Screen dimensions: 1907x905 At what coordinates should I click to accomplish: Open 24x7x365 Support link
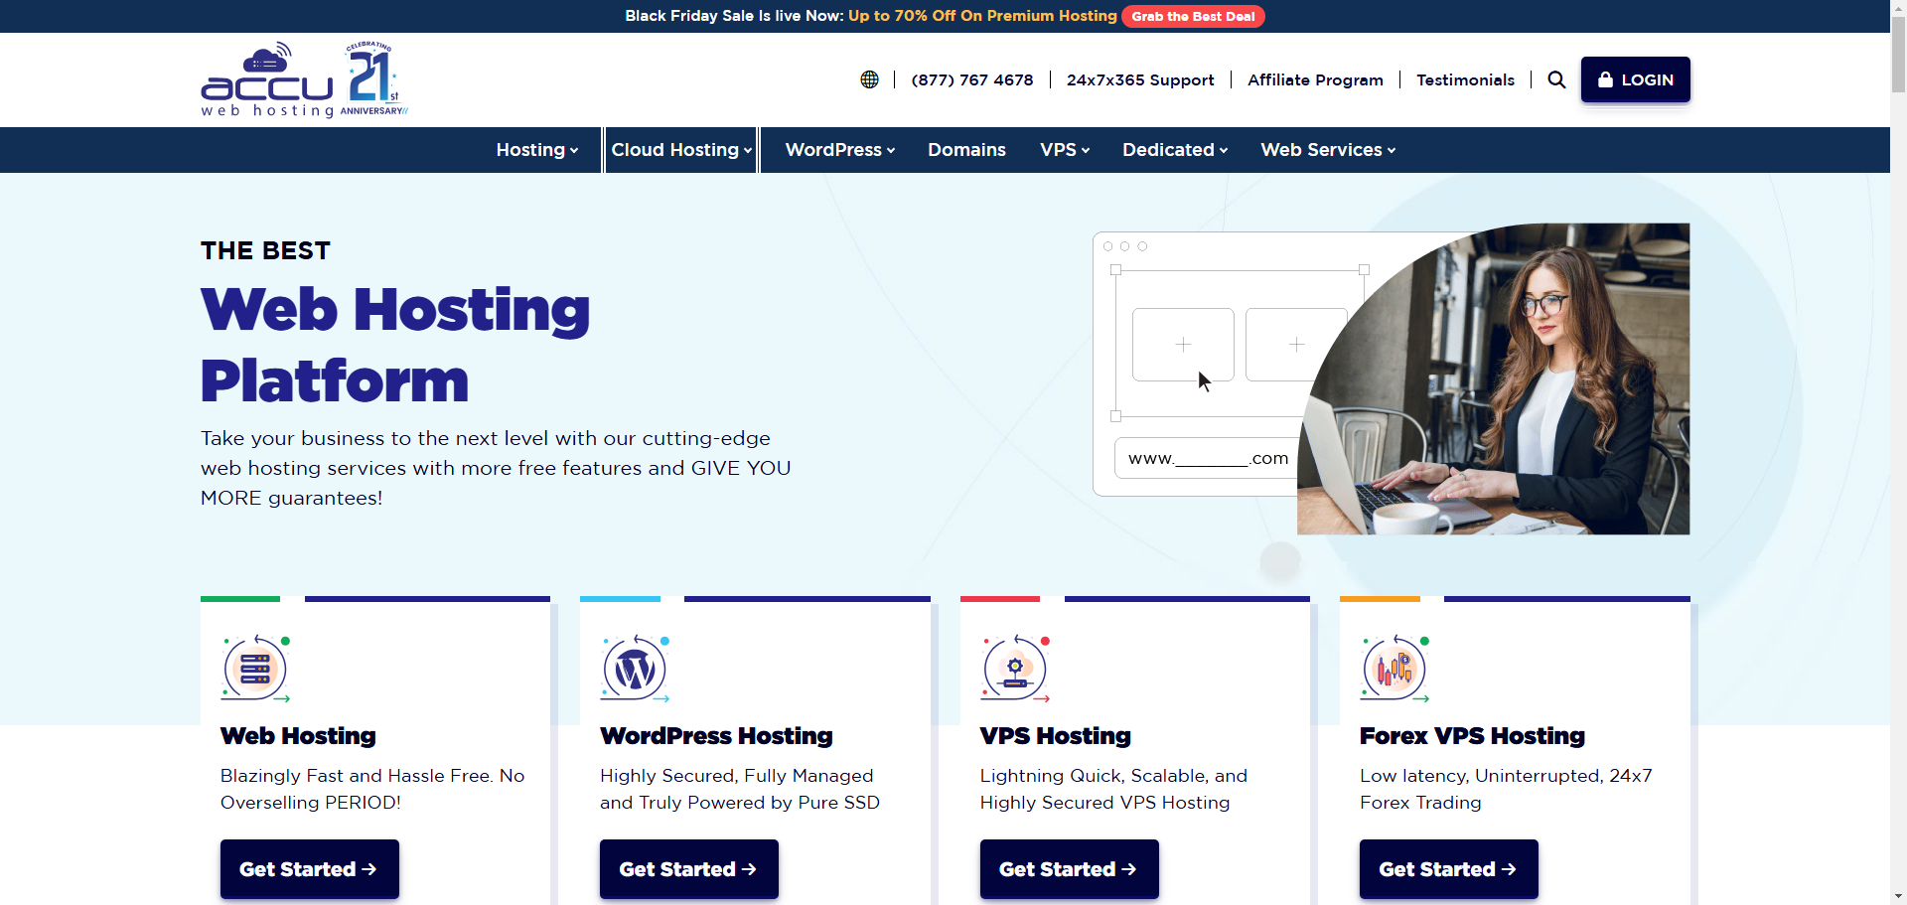(x=1140, y=79)
